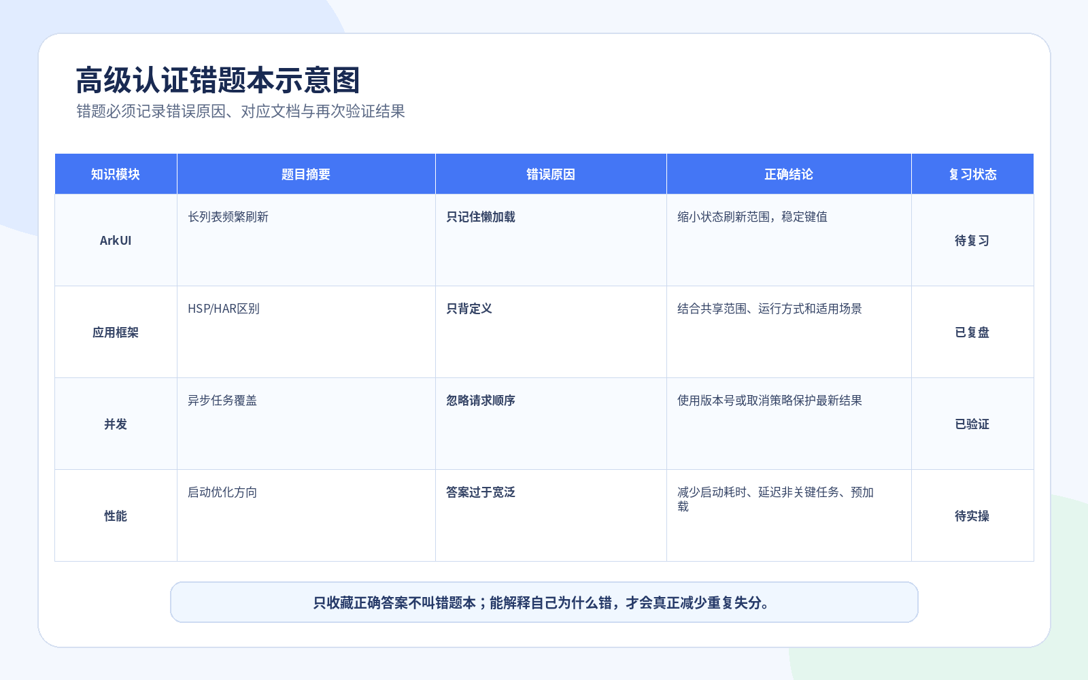
Task: Click the 待复习 status cell
Action: click(972, 240)
